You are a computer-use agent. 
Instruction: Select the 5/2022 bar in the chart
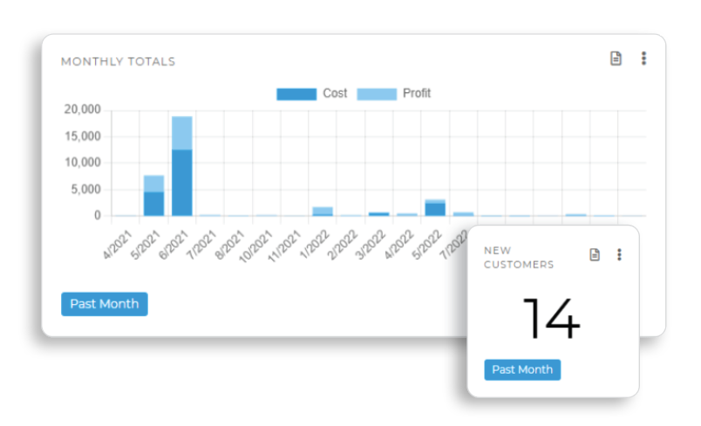[435, 208]
